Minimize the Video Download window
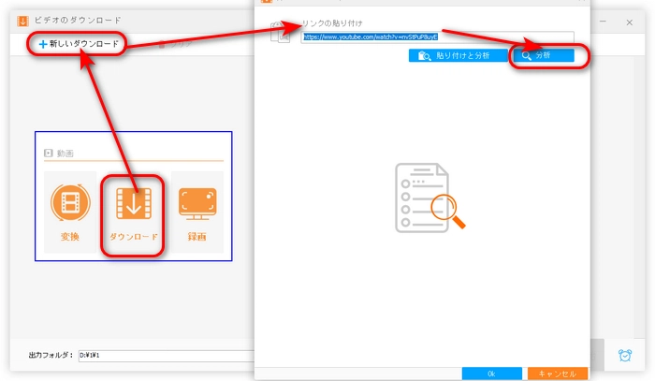The height and width of the screenshot is (381, 655). (x=603, y=22)
